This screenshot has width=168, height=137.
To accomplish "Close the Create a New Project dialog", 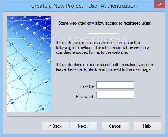I will coord(159,4).
